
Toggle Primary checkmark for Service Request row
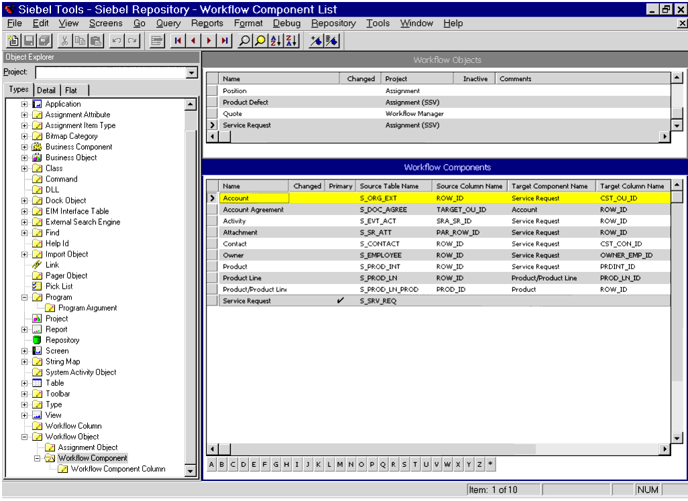(x=341, y=301)
